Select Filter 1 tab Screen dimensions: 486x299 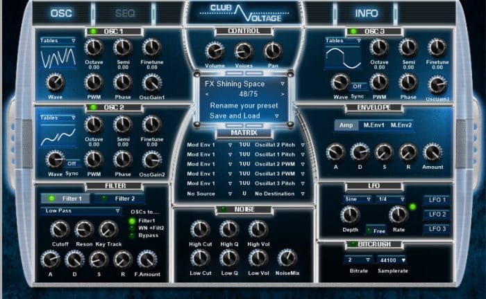[65, 199]
